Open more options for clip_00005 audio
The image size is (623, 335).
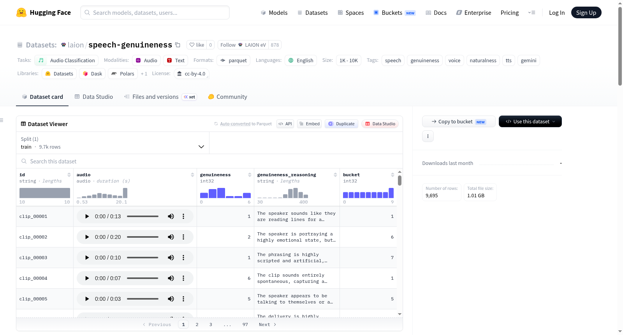(x=183, y=299)
